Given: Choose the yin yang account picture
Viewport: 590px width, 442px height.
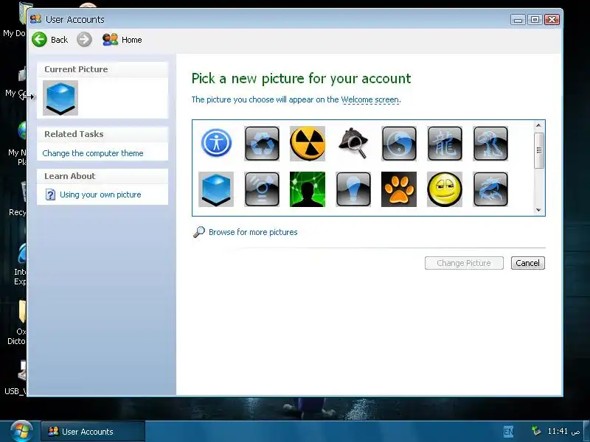Looking at the screenshot, I should click(x=399, y=143).
